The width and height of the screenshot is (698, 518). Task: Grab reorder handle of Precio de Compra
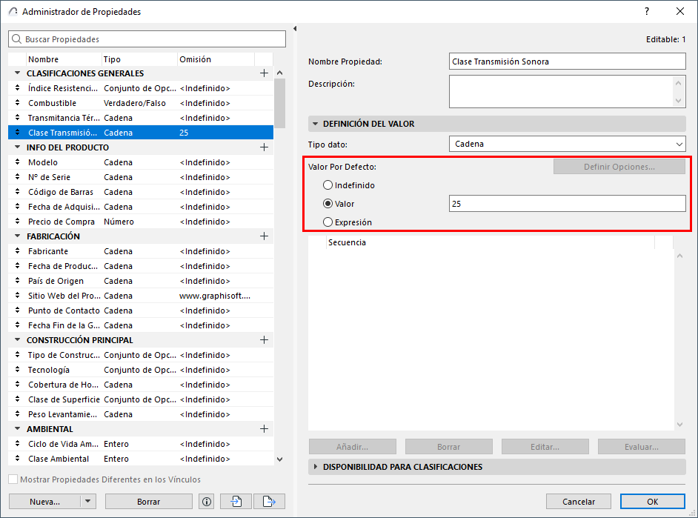click(17, 221)
